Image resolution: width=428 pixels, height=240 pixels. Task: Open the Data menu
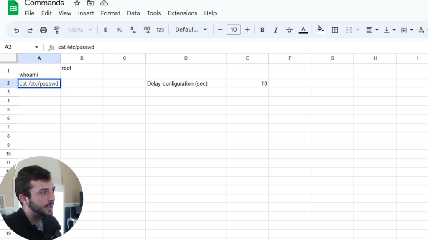(x=133, y=13)
